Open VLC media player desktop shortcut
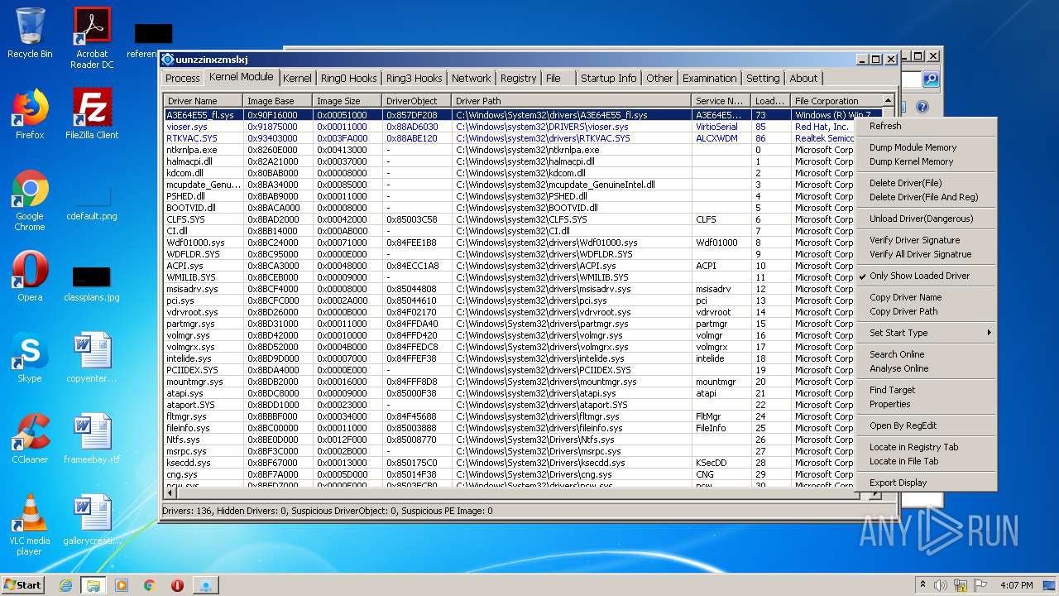The width and height of the screenshot is (1059, 596). pos(30,526)
